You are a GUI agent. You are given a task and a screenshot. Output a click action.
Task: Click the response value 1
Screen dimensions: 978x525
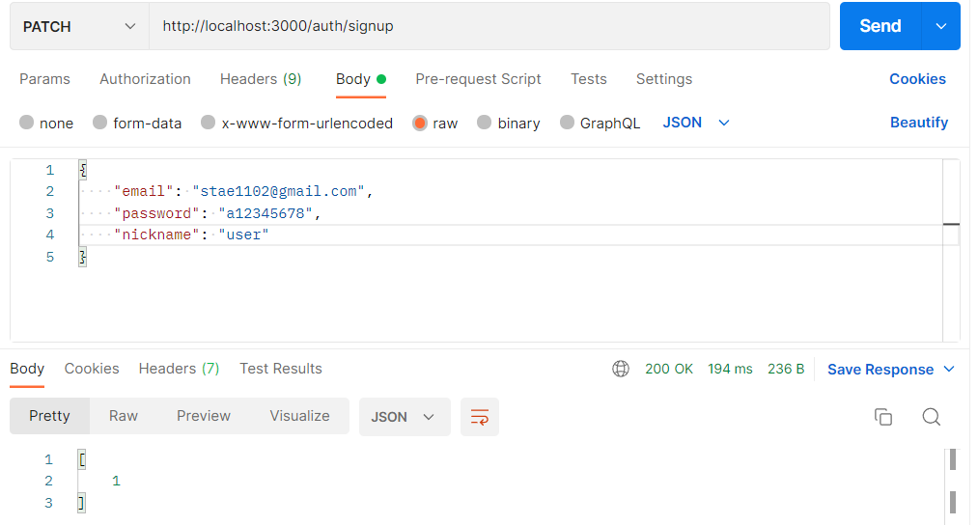(x=116, y=481)
